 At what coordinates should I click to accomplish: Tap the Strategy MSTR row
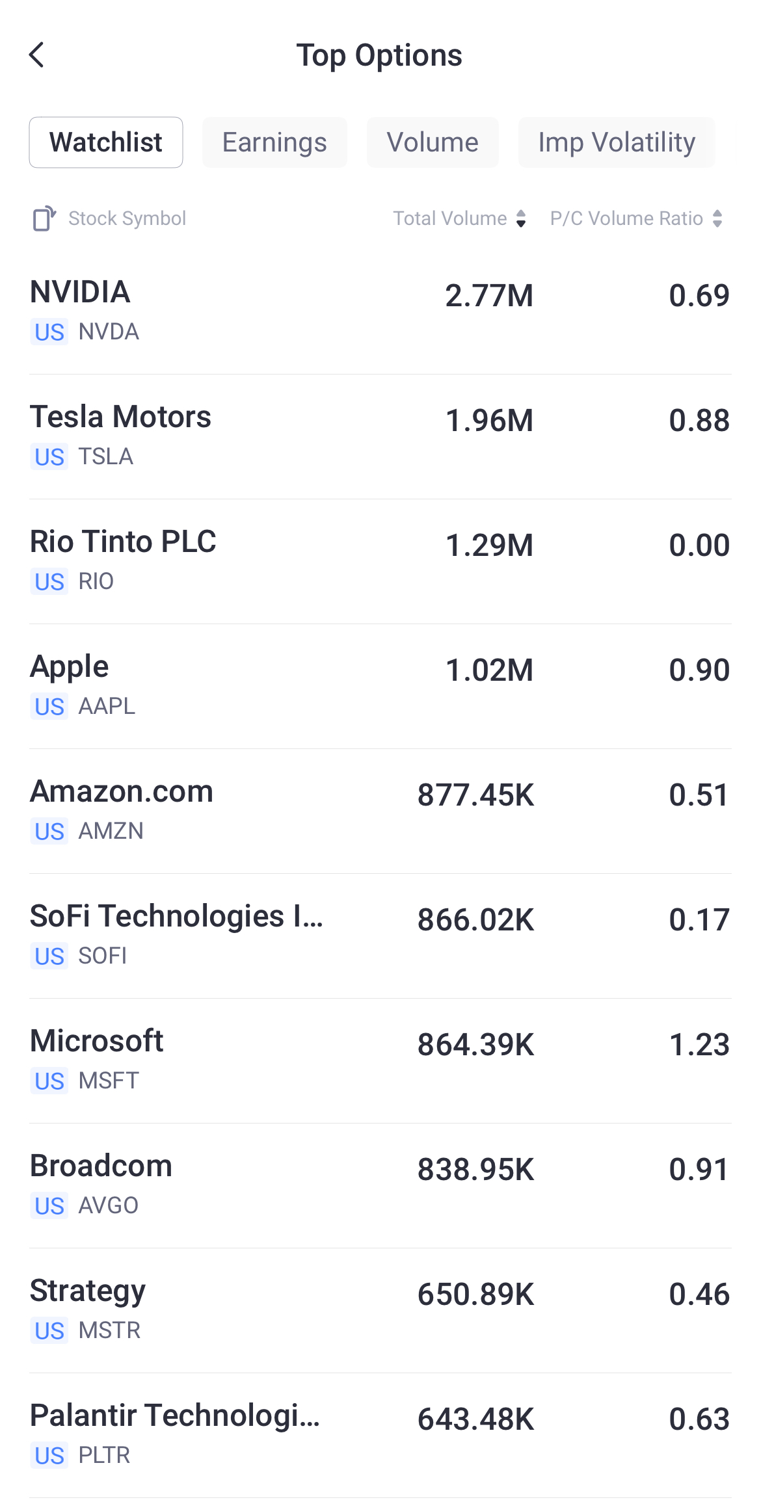pos(380,1309)
